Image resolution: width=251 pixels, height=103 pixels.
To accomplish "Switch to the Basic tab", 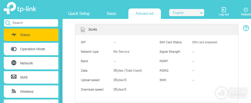I will click(x=112, y=13).
